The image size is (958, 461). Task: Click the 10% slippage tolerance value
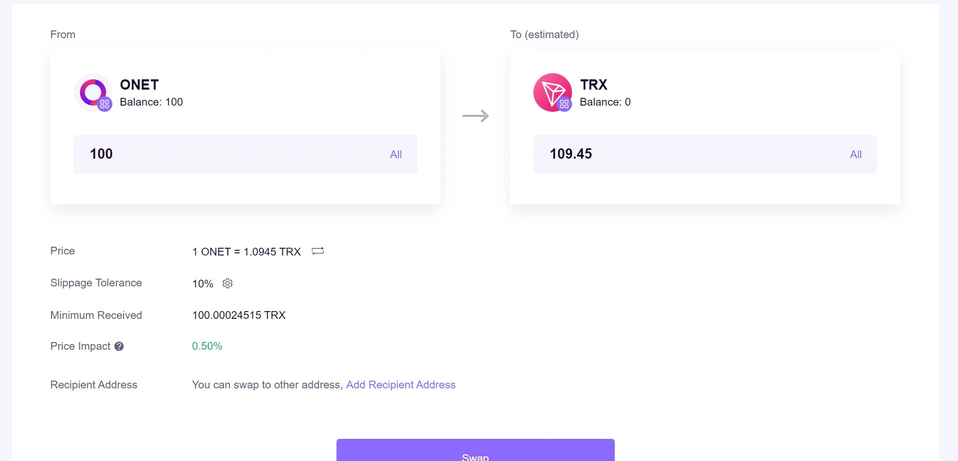point(203,284)
